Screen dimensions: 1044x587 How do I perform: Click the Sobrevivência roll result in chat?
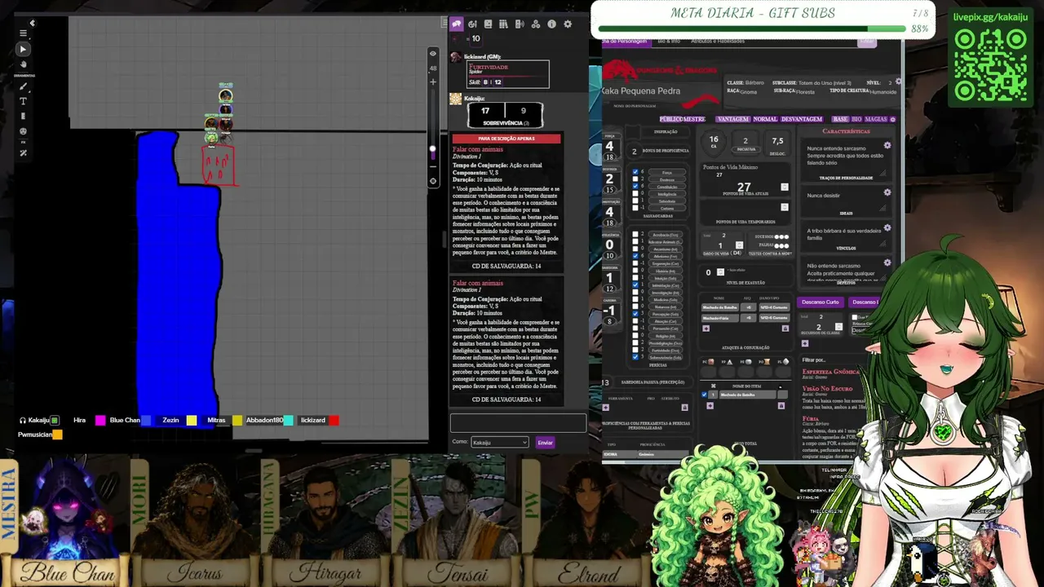coord(504,115)
